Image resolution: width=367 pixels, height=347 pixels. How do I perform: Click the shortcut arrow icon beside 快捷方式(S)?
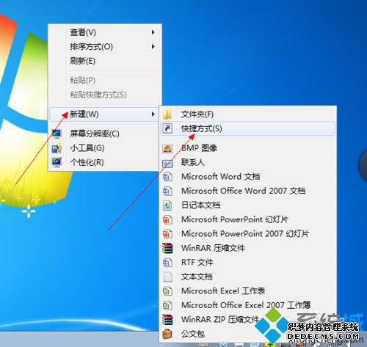click(x=167, y=128)
